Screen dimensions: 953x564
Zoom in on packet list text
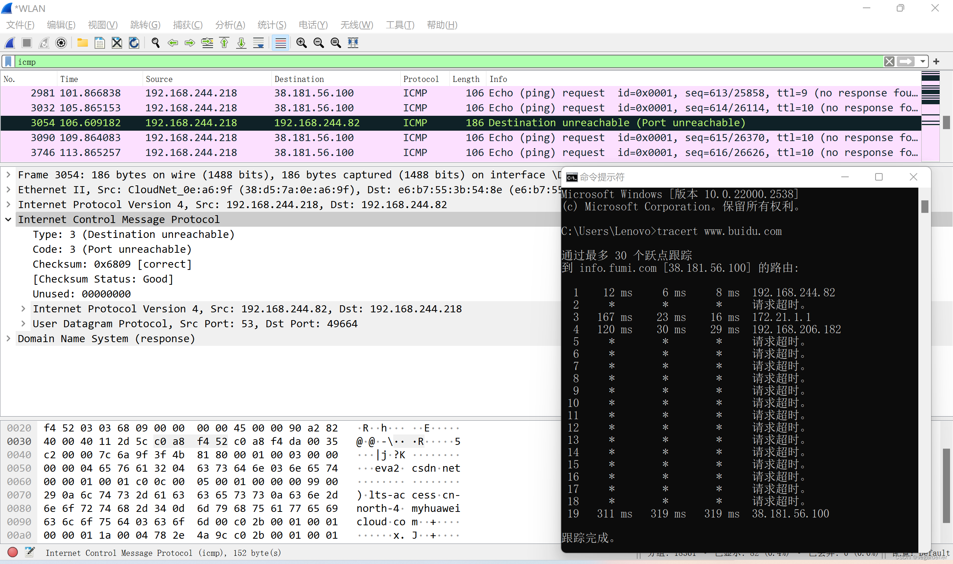[301, 42]
